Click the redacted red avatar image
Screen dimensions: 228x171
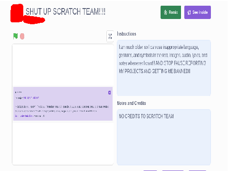17,13
